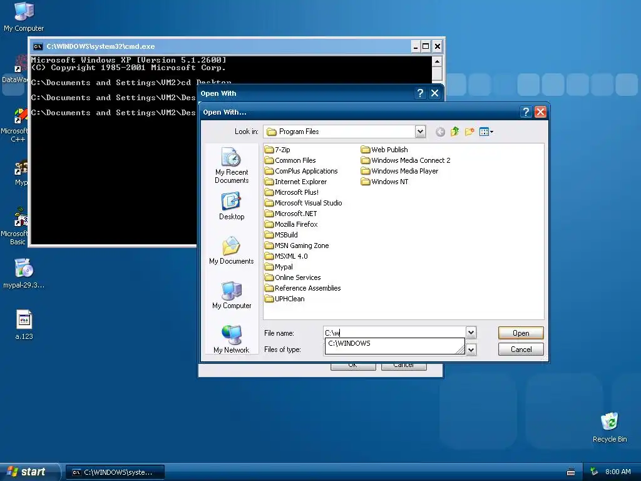This screenshot has height=481, width=641.
Task: Select the Online Services folder
Action: [293, 277]
